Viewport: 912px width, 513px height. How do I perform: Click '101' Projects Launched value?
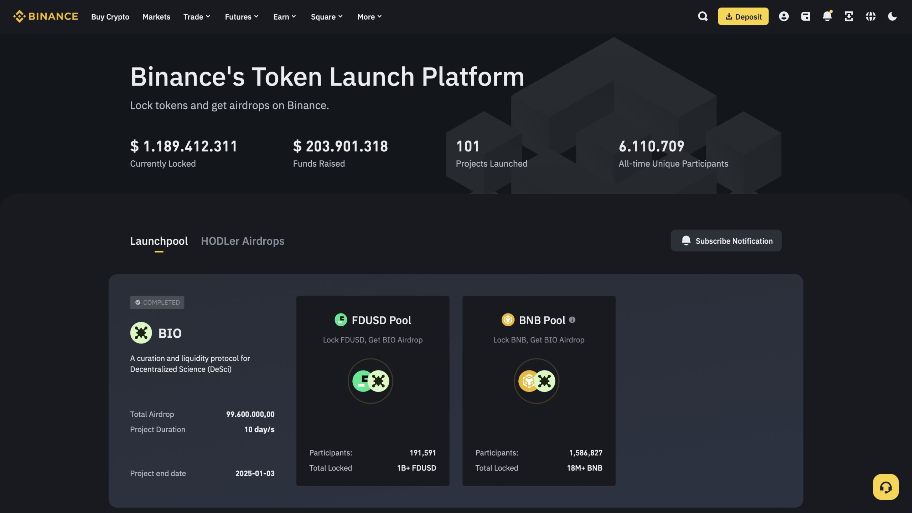pyautogui.click(x=468, y=146)
